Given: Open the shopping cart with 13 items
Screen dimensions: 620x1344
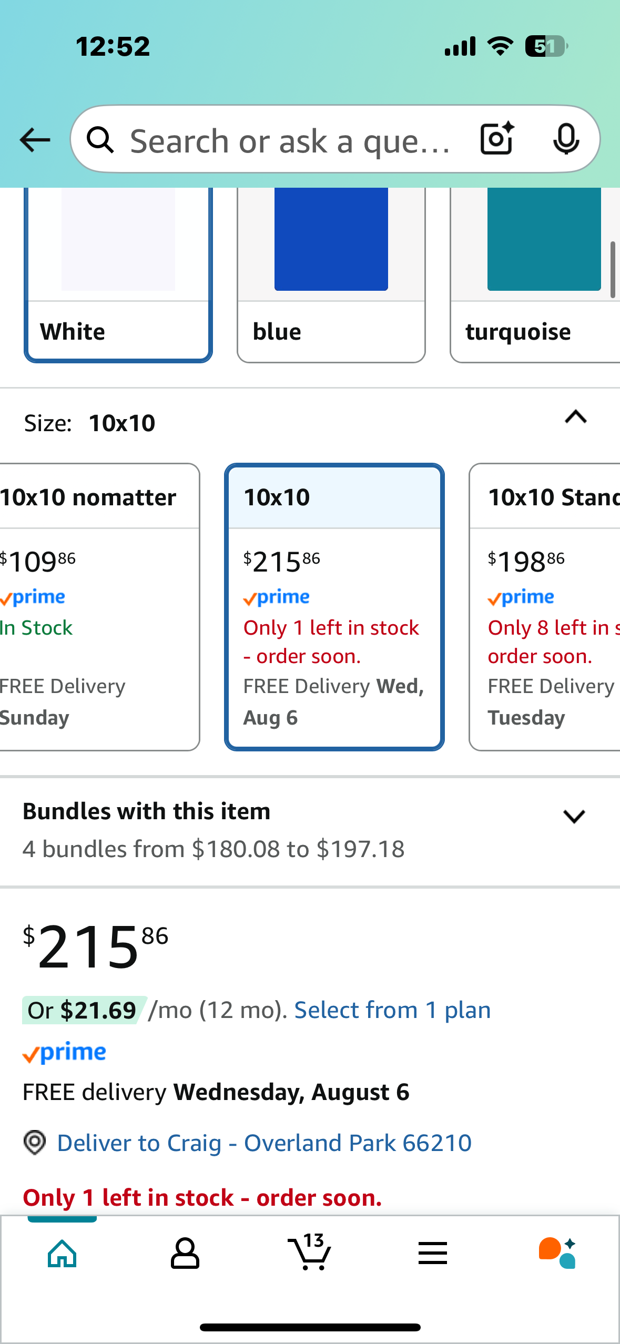Looking at the screenshot, I should coord(310,1251).
